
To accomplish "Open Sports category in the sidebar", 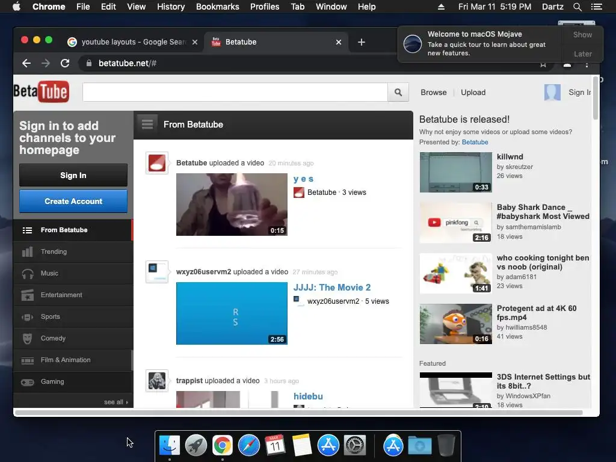I will (x=73, y=316).
